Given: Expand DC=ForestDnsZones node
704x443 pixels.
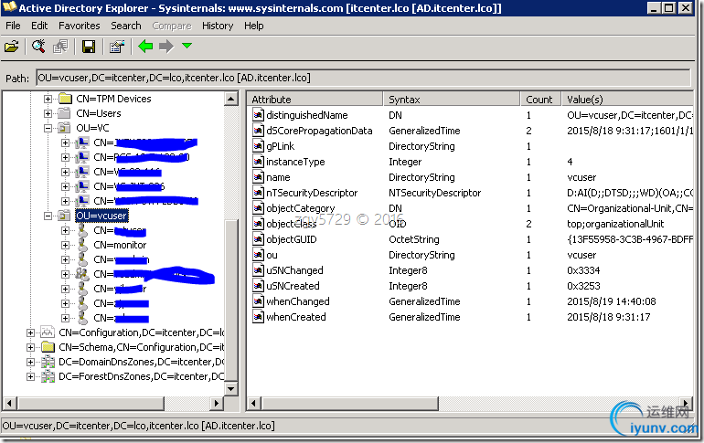Looking at the screenshot, I should [x=30, y=376].
